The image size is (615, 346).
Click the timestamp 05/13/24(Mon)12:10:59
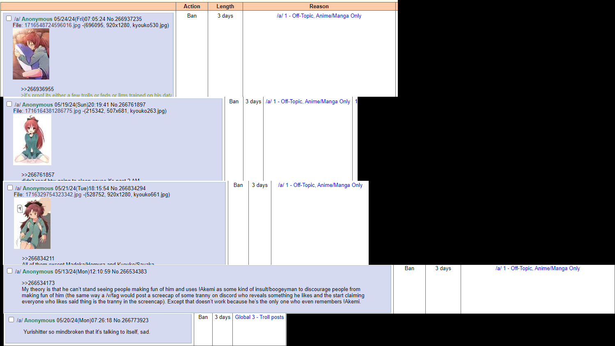click(x=83, y=272)
